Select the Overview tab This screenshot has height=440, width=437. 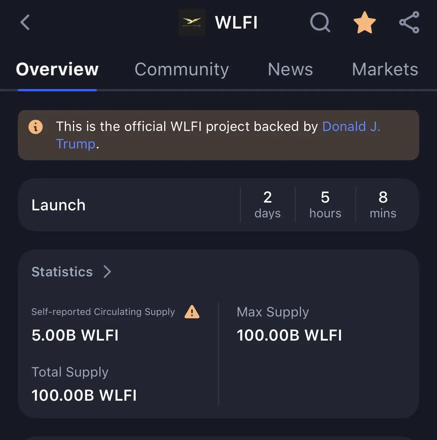click(x=57, y=69)
